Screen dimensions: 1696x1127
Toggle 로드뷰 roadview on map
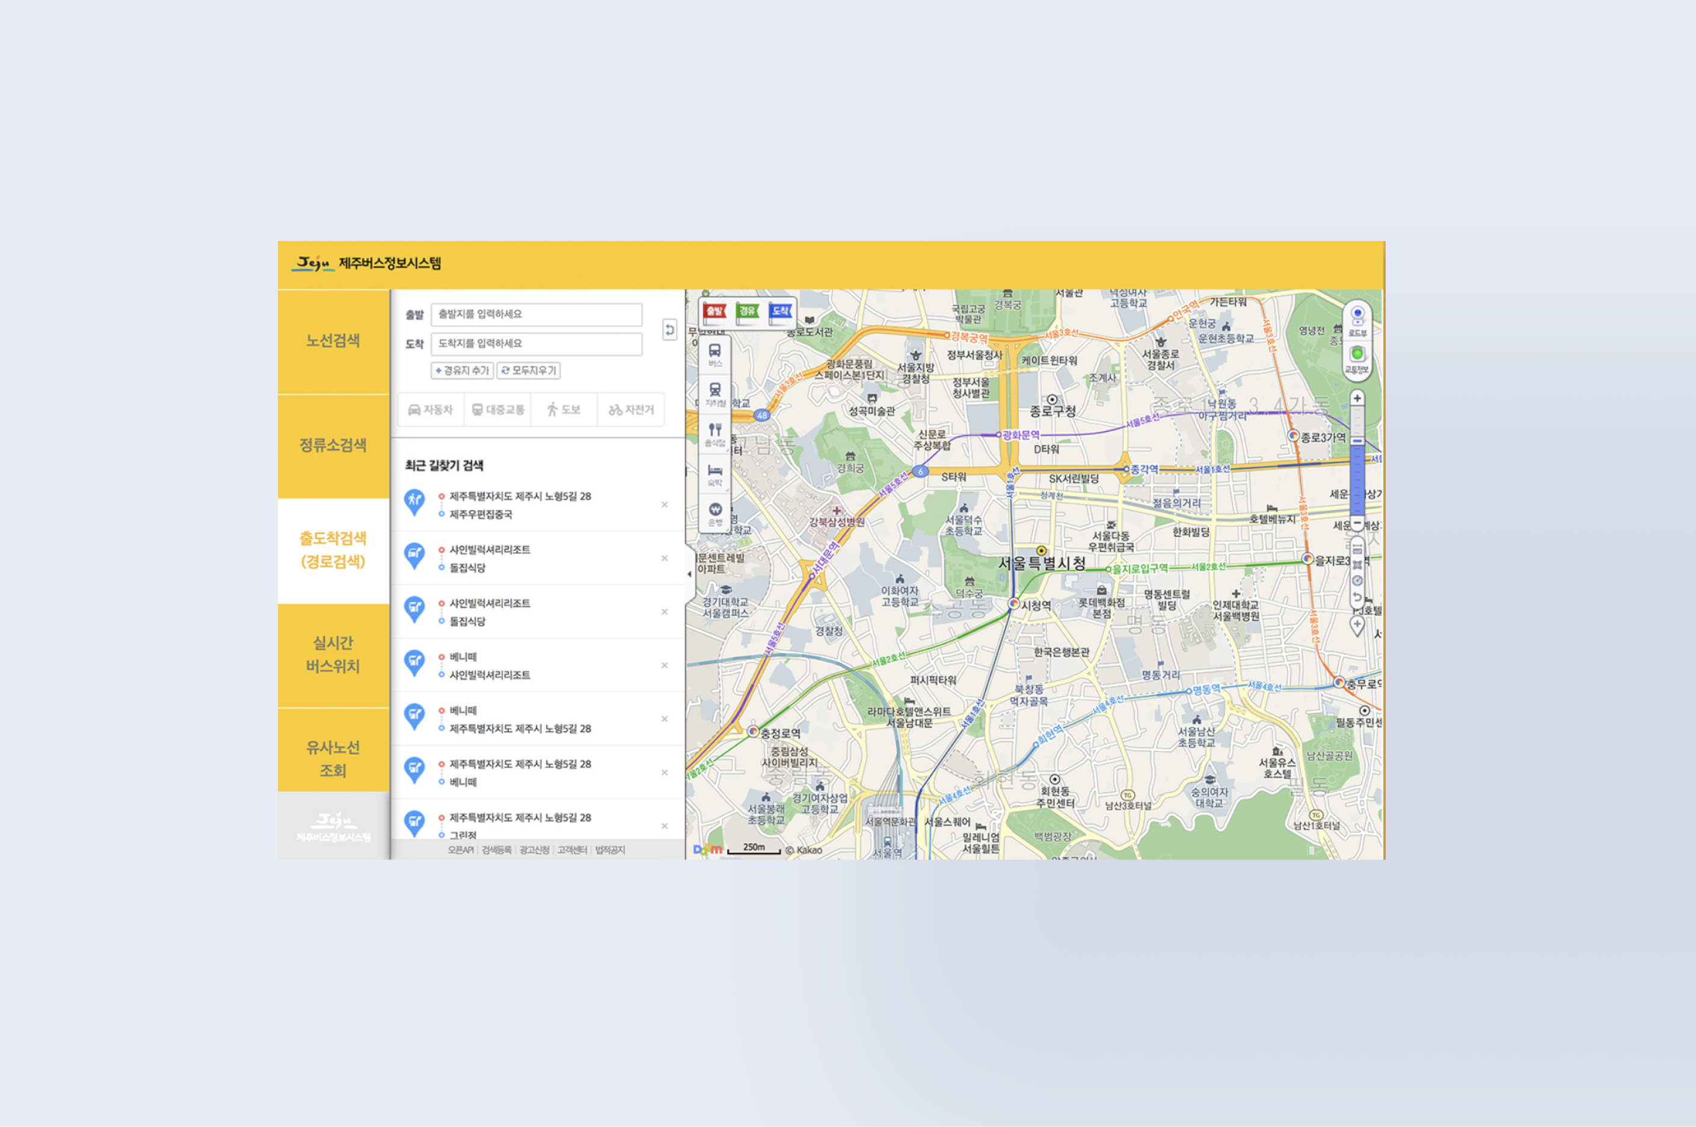point(1357,318)
